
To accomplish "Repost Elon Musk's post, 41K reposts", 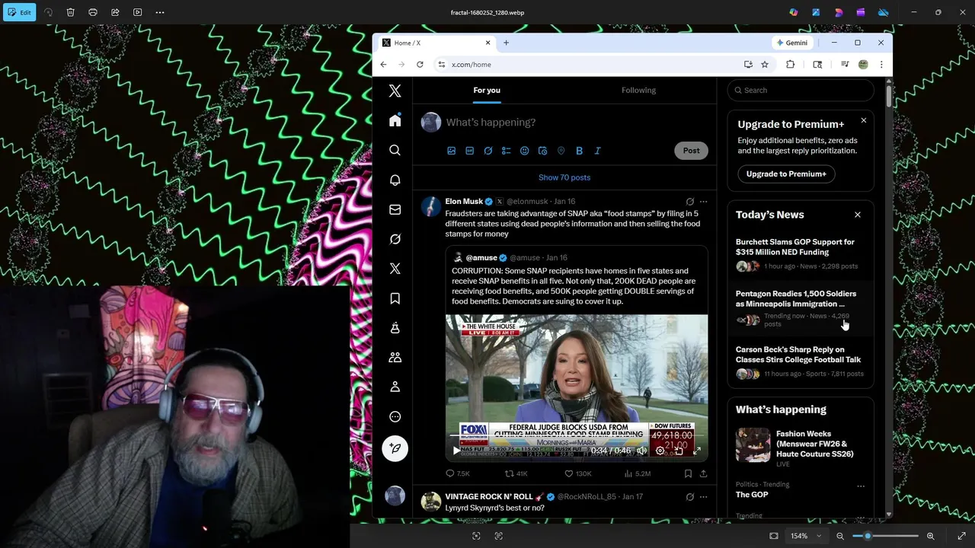I will pyautogui.click(x=516, y=473).
